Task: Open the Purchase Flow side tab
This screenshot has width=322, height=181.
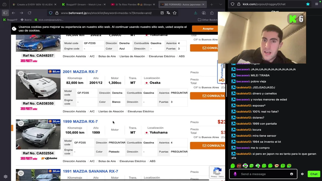Action: [221, 72]
